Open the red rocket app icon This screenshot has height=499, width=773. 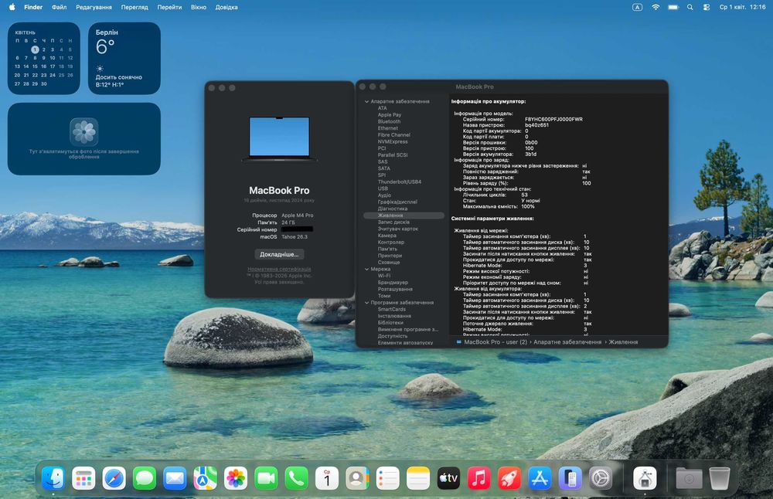point(509,478)
